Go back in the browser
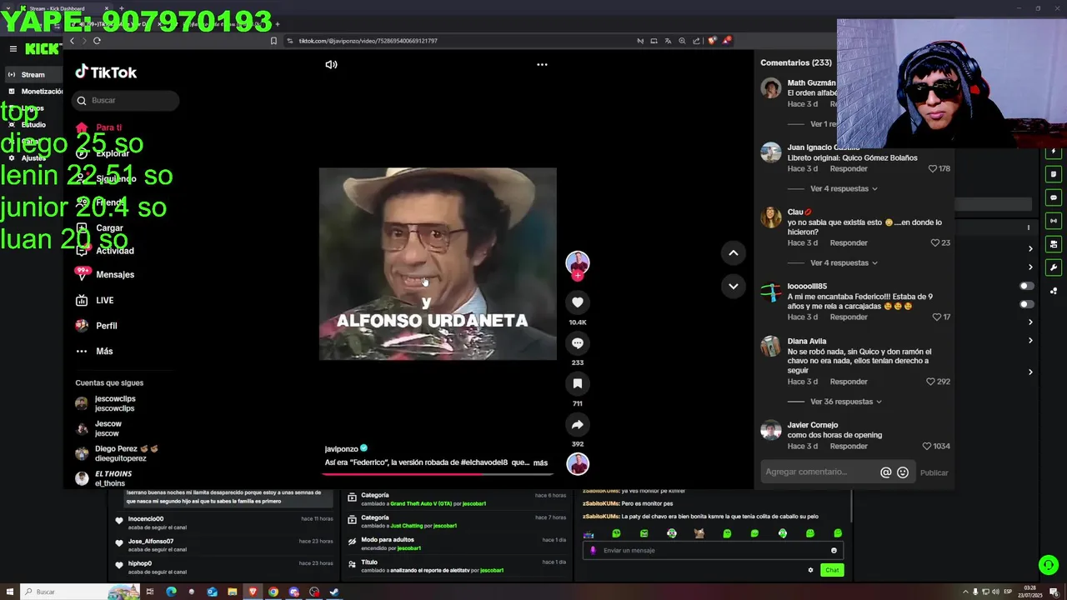The width and height of the screenshot is (1067, 600). (72, 41)
